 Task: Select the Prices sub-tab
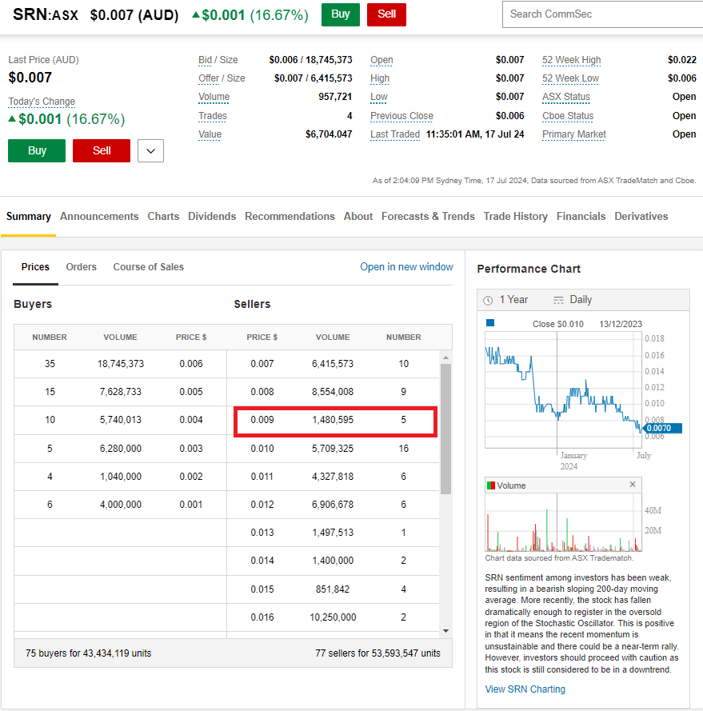(35, 267)
